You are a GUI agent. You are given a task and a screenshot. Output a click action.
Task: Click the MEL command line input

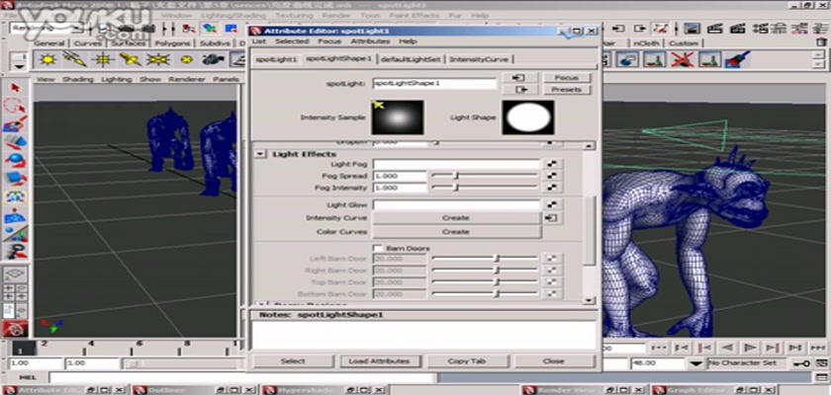[242, 377]
